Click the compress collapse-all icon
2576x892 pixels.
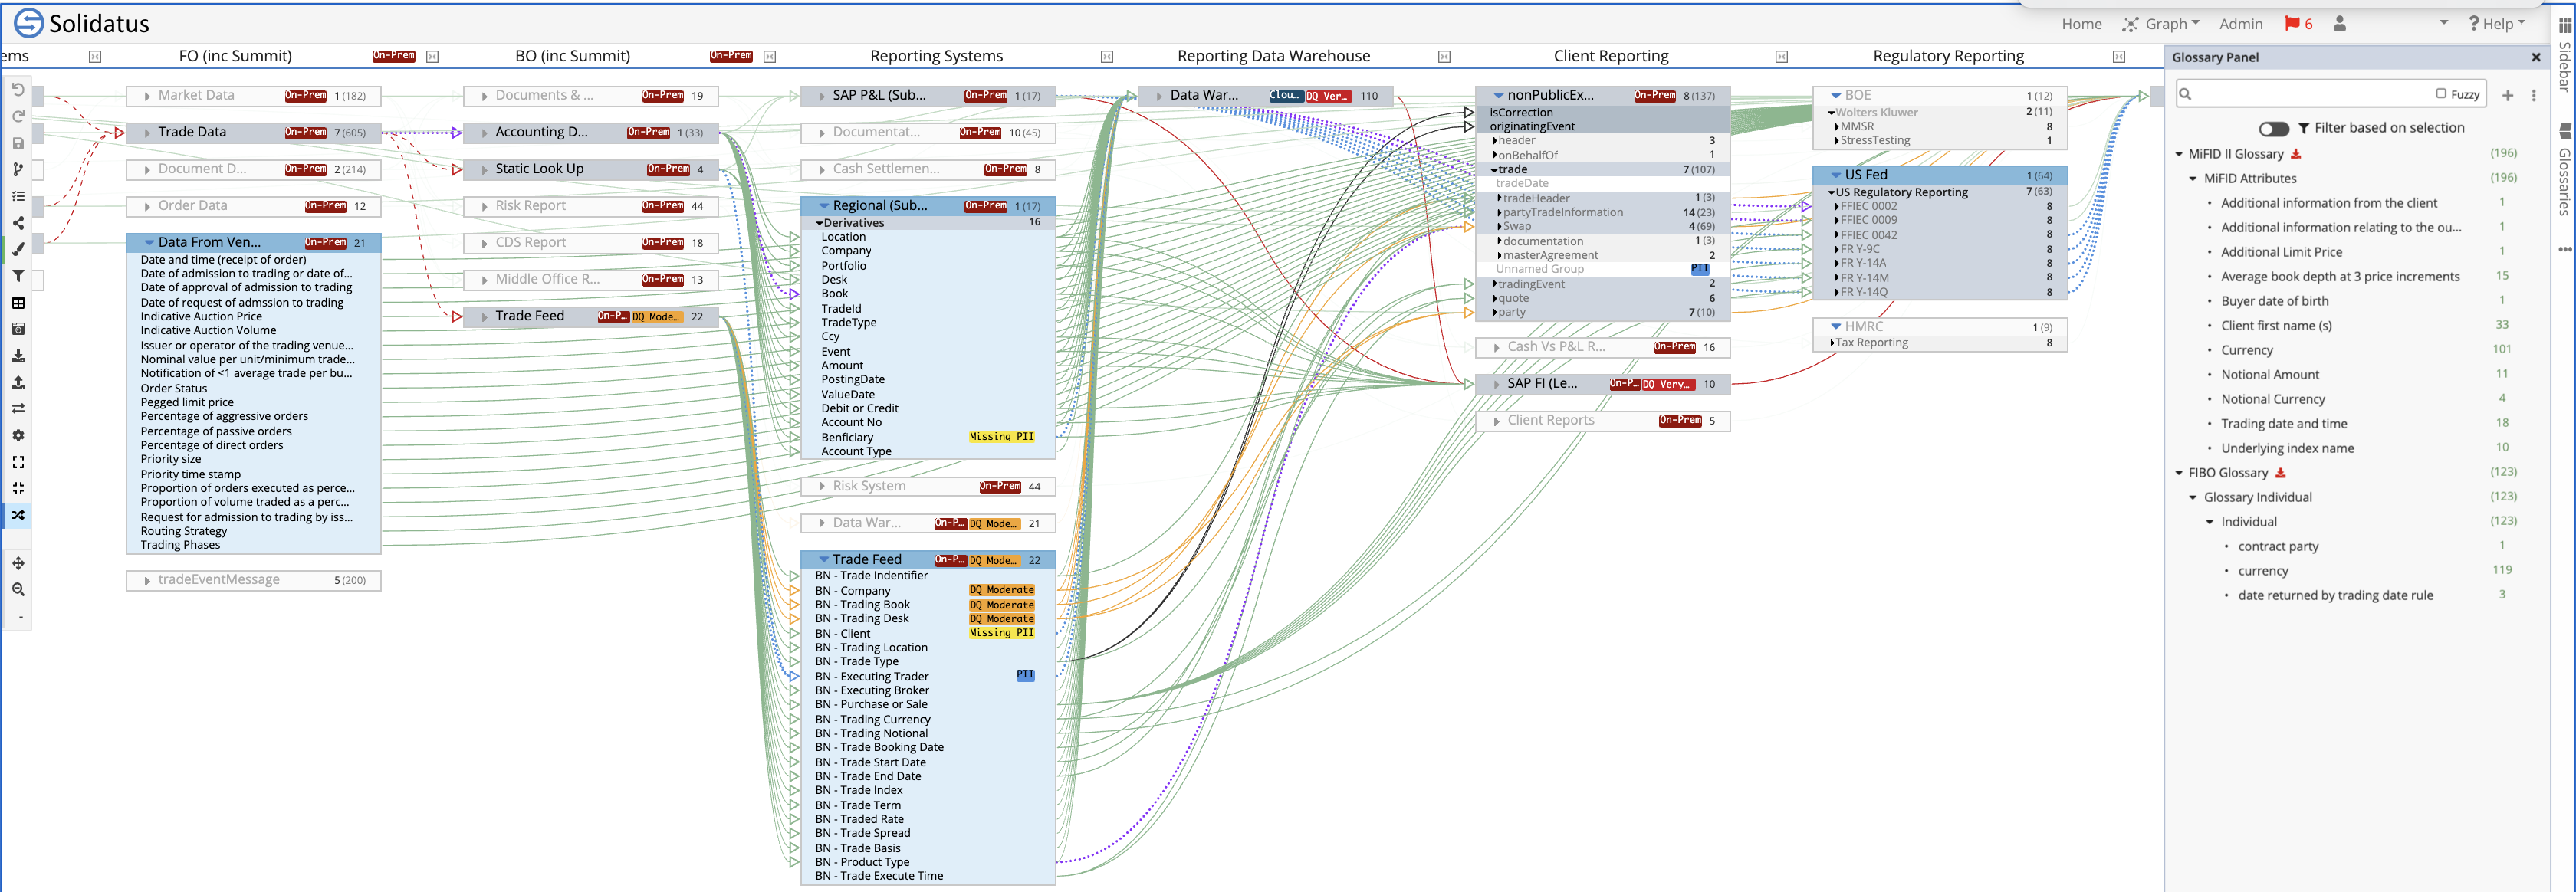point(18,488)
